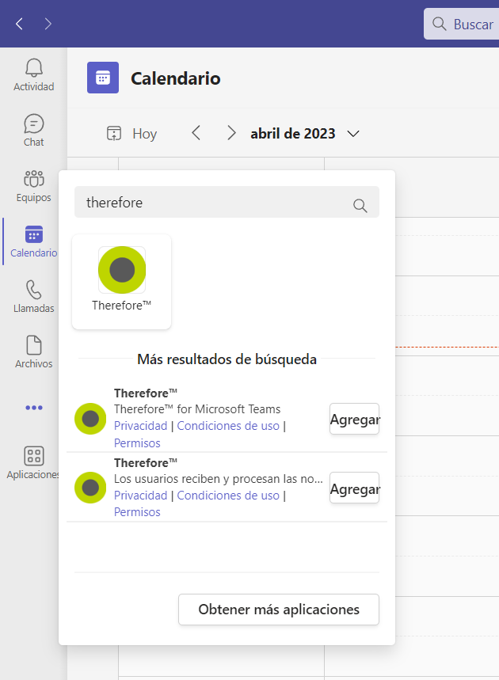This screenshot has height=680, width=499.
Task: Click the Calendario header app icon
Action: coord(103,78)
